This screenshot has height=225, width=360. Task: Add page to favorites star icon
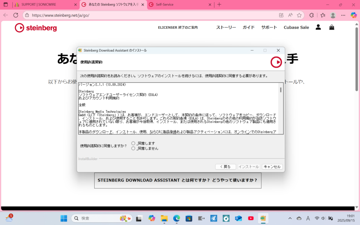click(299, 15)
